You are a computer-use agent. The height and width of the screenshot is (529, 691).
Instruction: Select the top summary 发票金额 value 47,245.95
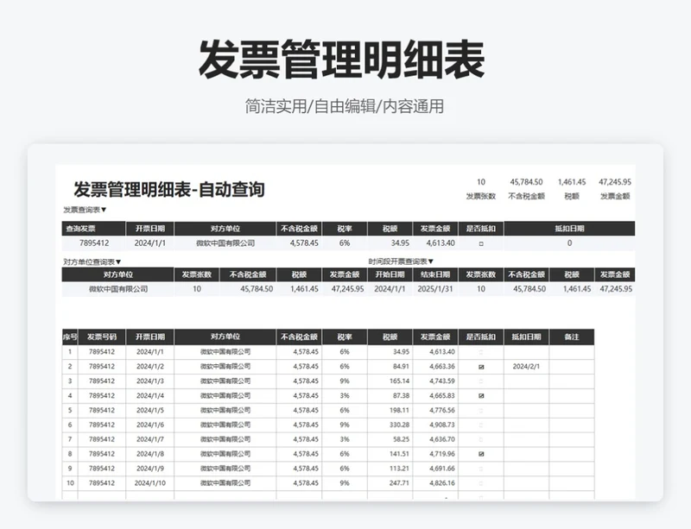tap(615, 182)
